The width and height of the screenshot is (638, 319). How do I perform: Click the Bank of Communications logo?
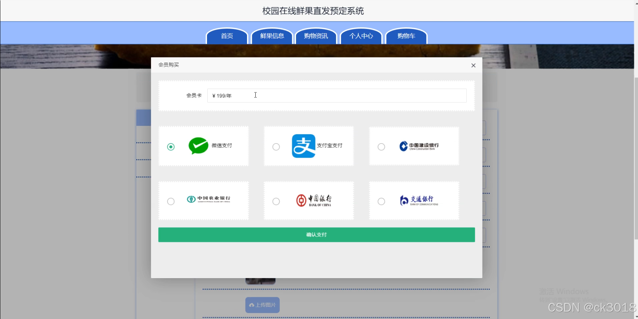point(419,201)
